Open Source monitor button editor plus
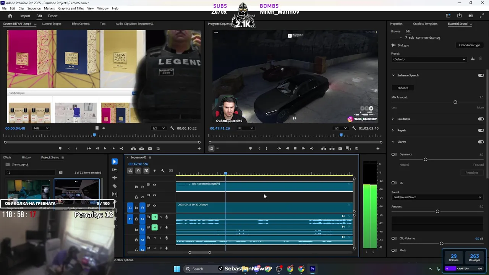 click(x=199, y=148)
